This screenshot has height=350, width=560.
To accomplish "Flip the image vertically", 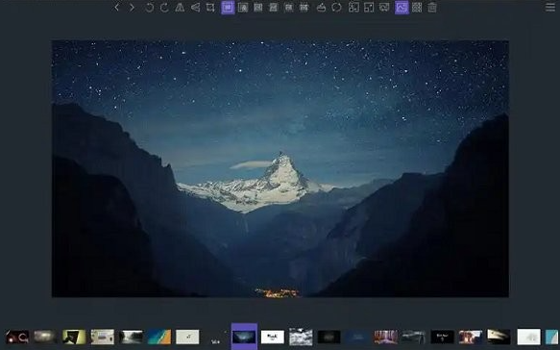I will 195,7.
